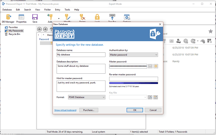216x135 pixels.
Task: Click the Master password field
Action: tap(128, 66)
